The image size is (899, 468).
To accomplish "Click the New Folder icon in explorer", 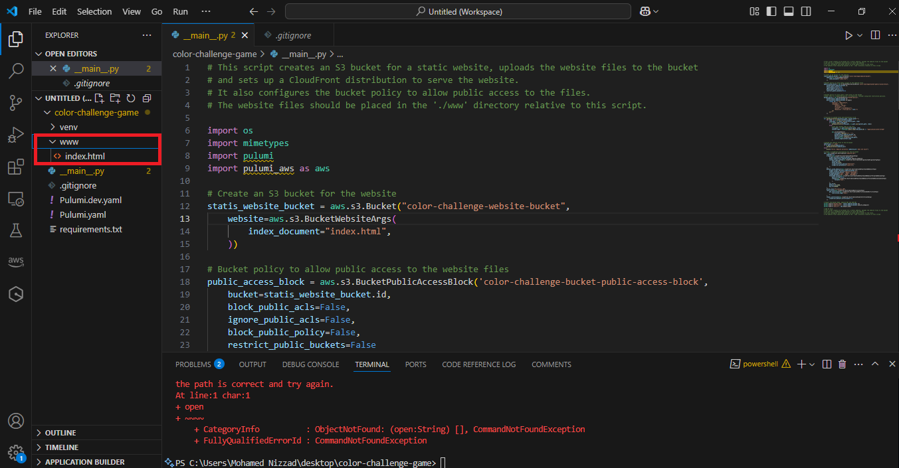I will tap(115, 98).
